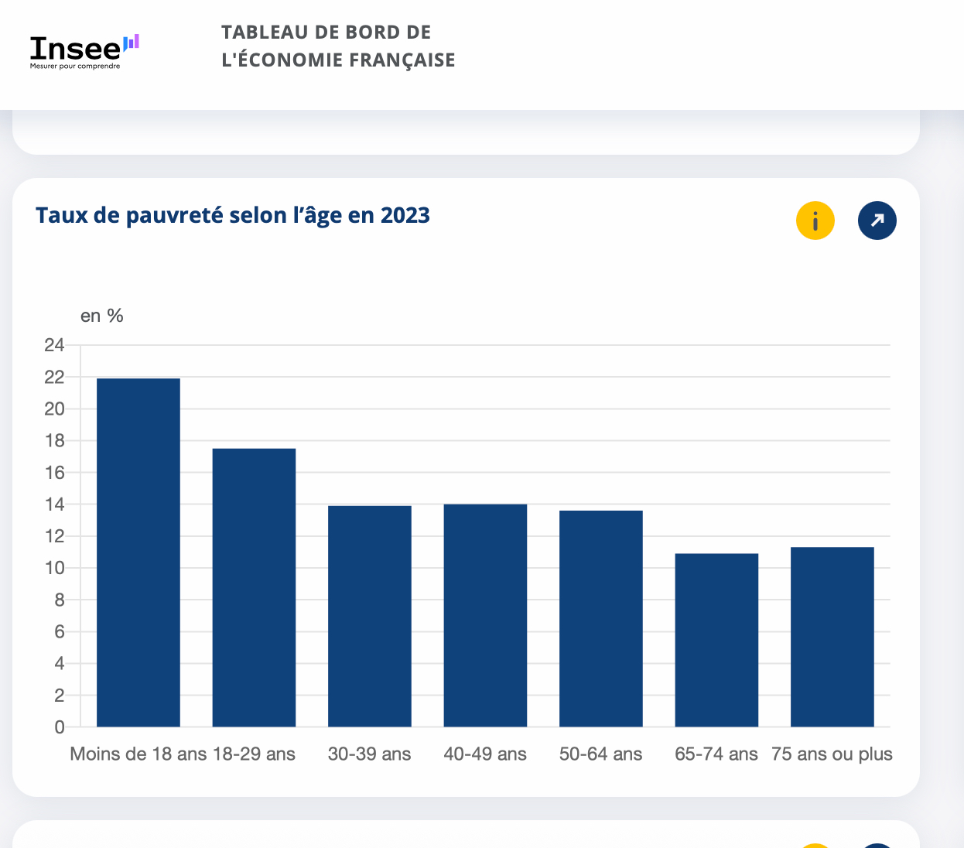This screenshot has height=848, width=964.
Task: Select the 30-39 ans bar
Action: 370,616
